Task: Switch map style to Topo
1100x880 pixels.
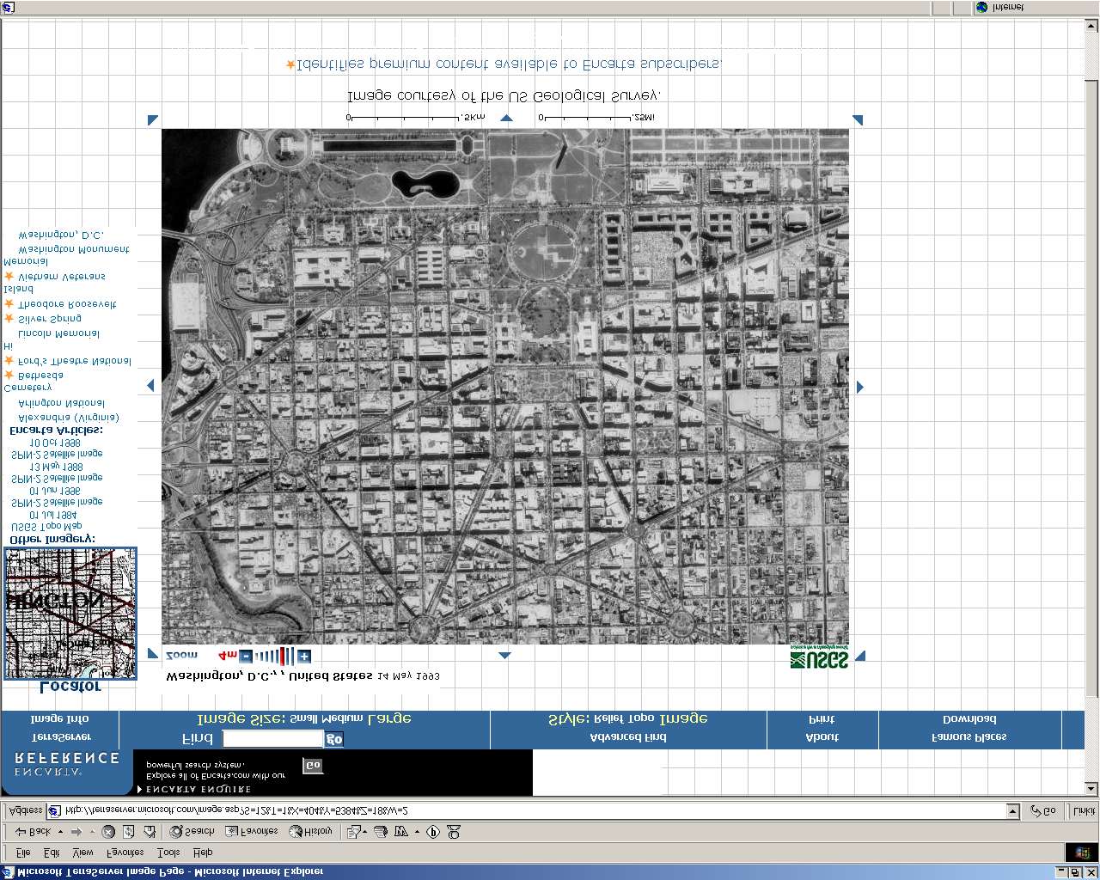Action: click(x=642, y=719)
